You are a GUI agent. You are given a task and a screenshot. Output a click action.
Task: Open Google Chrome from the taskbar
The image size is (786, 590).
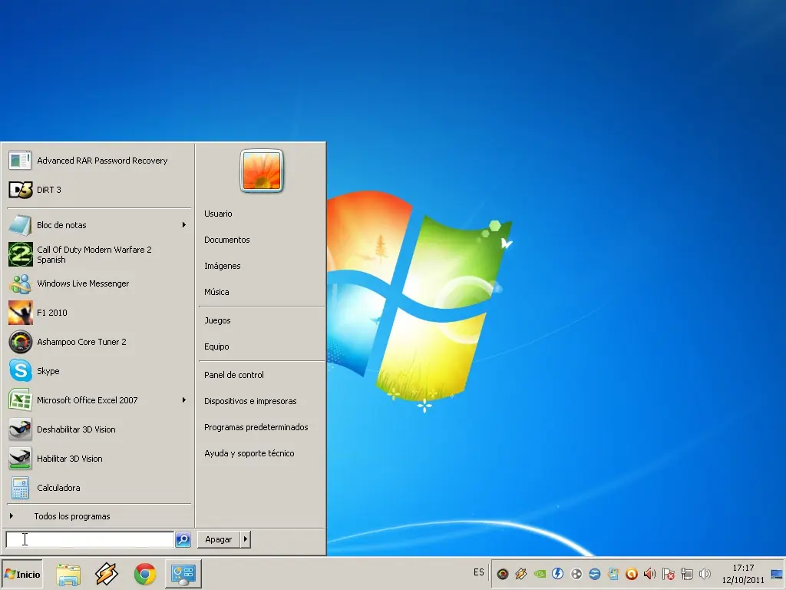coord(145,575)
